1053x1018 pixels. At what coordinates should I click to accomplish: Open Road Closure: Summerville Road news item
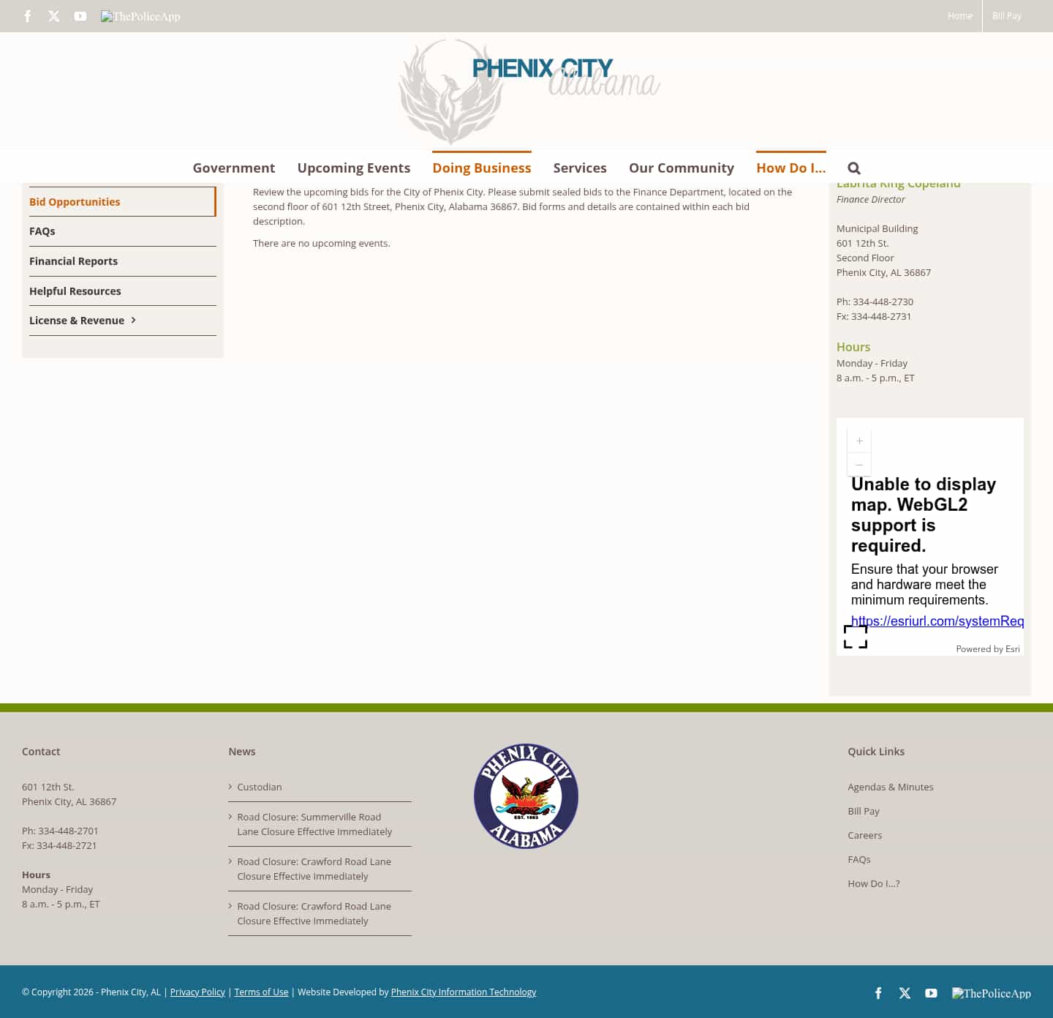[x=314, y=825]
